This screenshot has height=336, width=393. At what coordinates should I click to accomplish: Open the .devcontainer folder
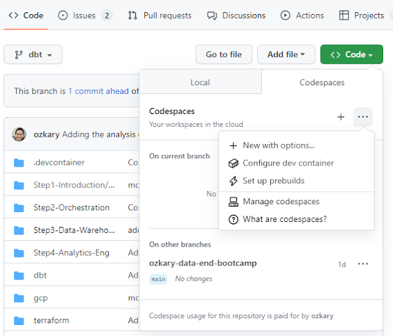[x=59, y=162]
